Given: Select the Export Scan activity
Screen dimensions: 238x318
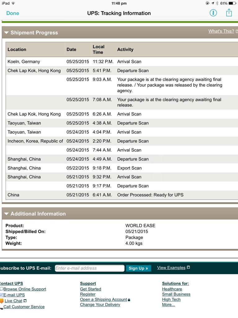Looking at the screenshot, I should (129, 168).
